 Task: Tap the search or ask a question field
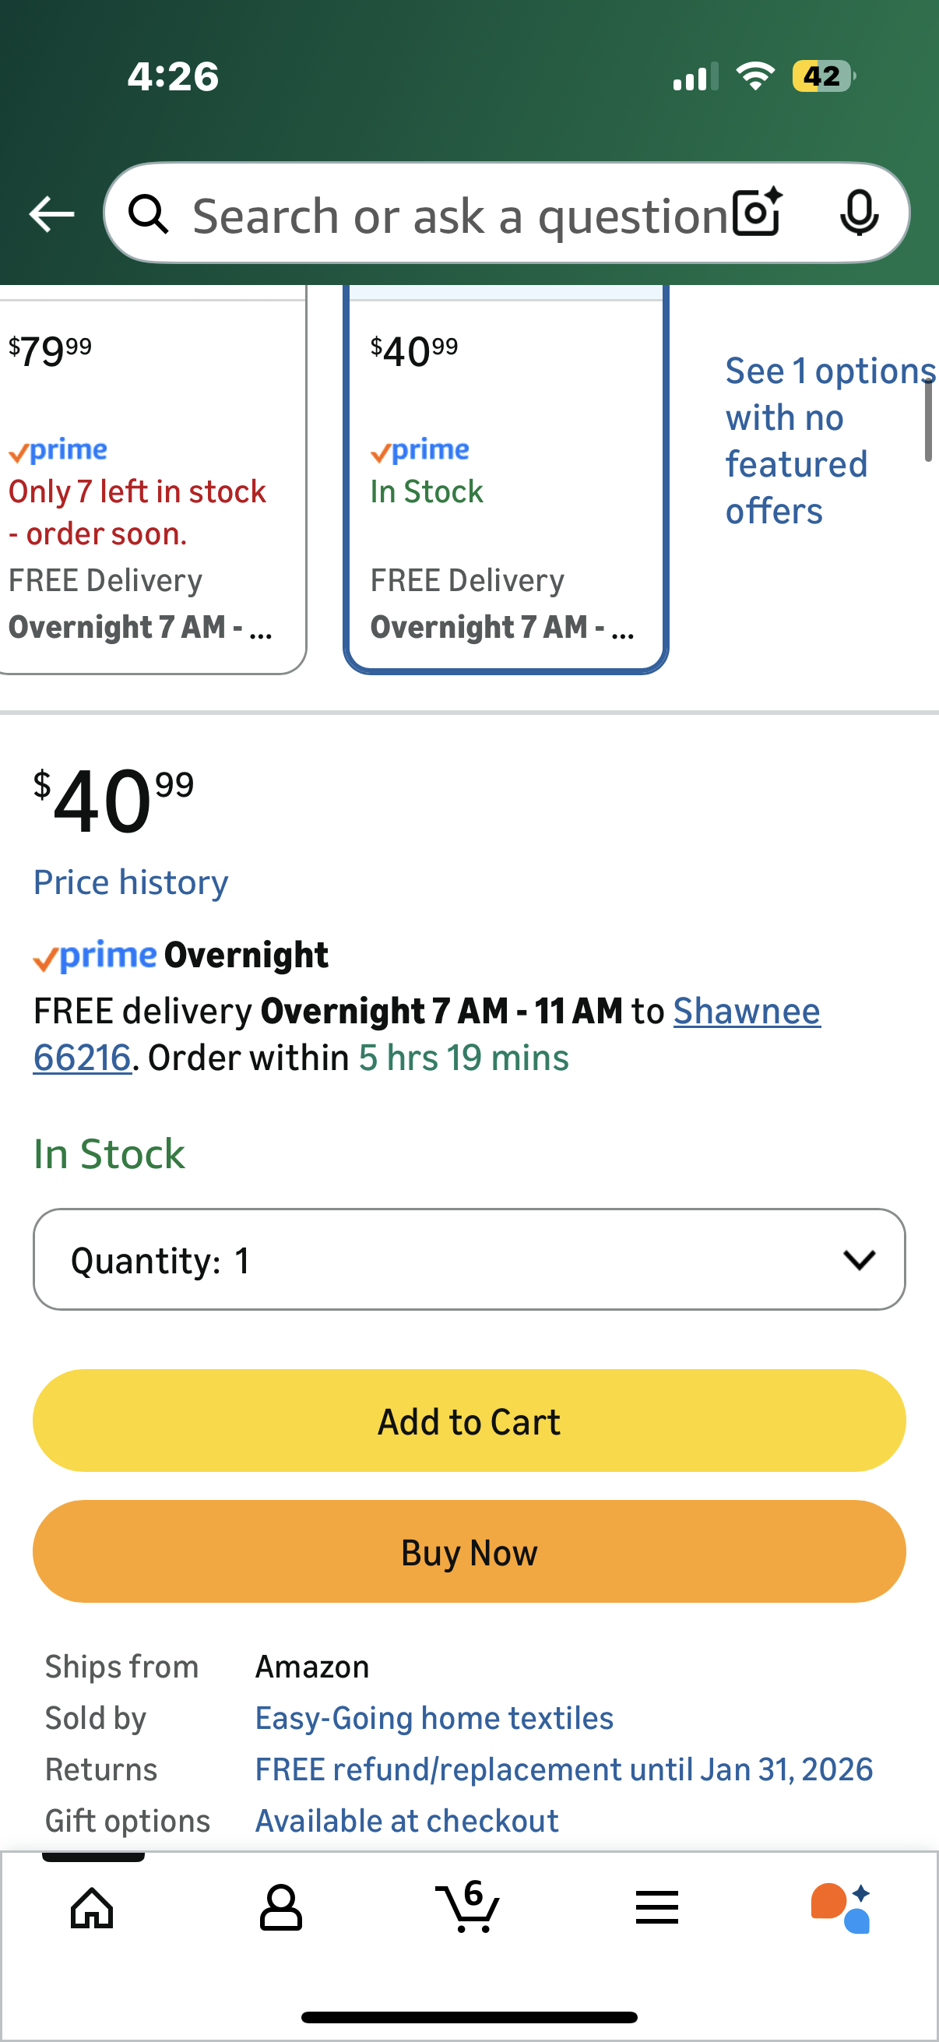coord(459,215)
